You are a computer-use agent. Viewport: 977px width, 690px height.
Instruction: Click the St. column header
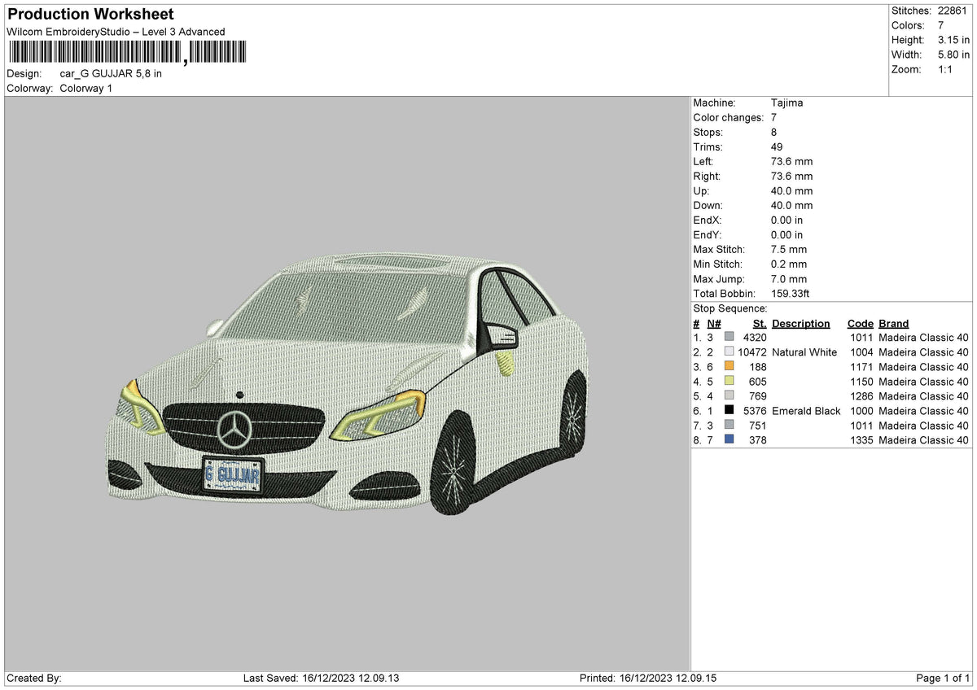click(x=760, y=323)
